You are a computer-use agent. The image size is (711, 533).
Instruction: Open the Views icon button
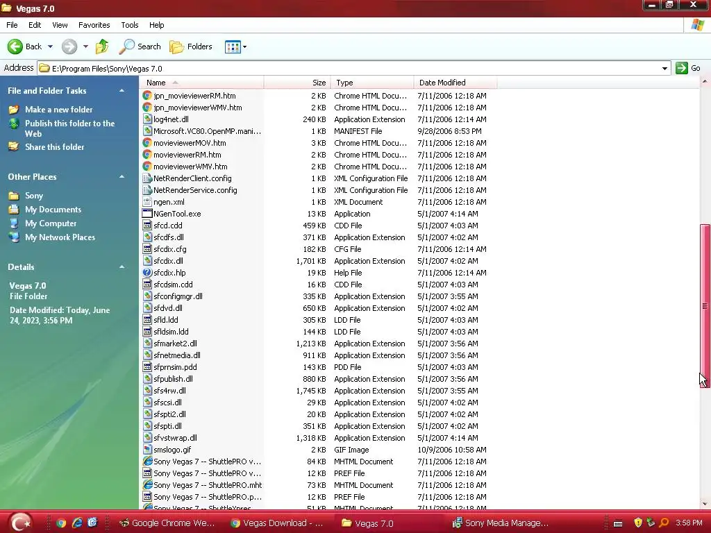click(x=233, y=46)
